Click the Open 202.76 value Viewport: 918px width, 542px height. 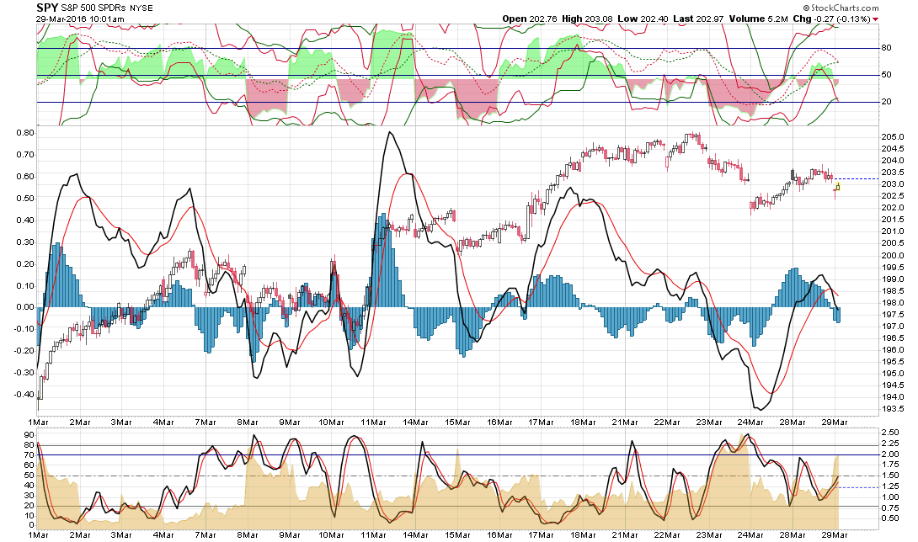pos(529,19)
